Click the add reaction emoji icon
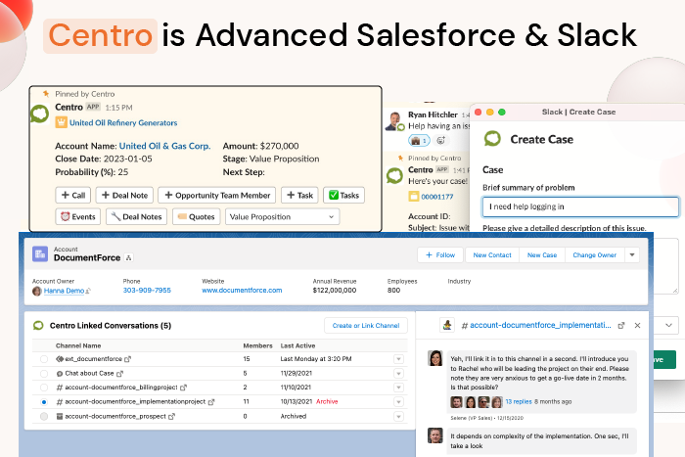Image resolution: width=685 pixels, height=457 pixels. (x=440, y=141)
